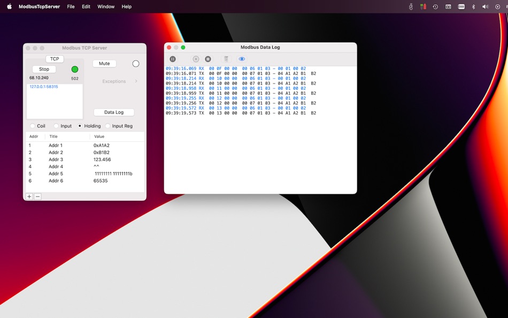Stop logging with the square stop icon
508x318 pixels.
coord(208,59)
